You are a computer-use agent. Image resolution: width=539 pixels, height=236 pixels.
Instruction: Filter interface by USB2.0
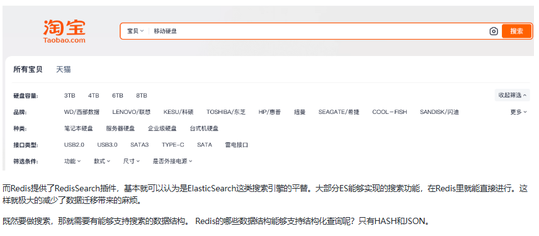coord(74,145)
